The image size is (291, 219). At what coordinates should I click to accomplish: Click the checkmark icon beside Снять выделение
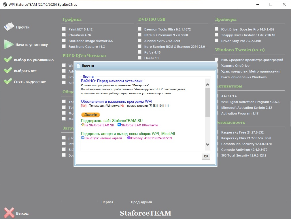[8, 81]
